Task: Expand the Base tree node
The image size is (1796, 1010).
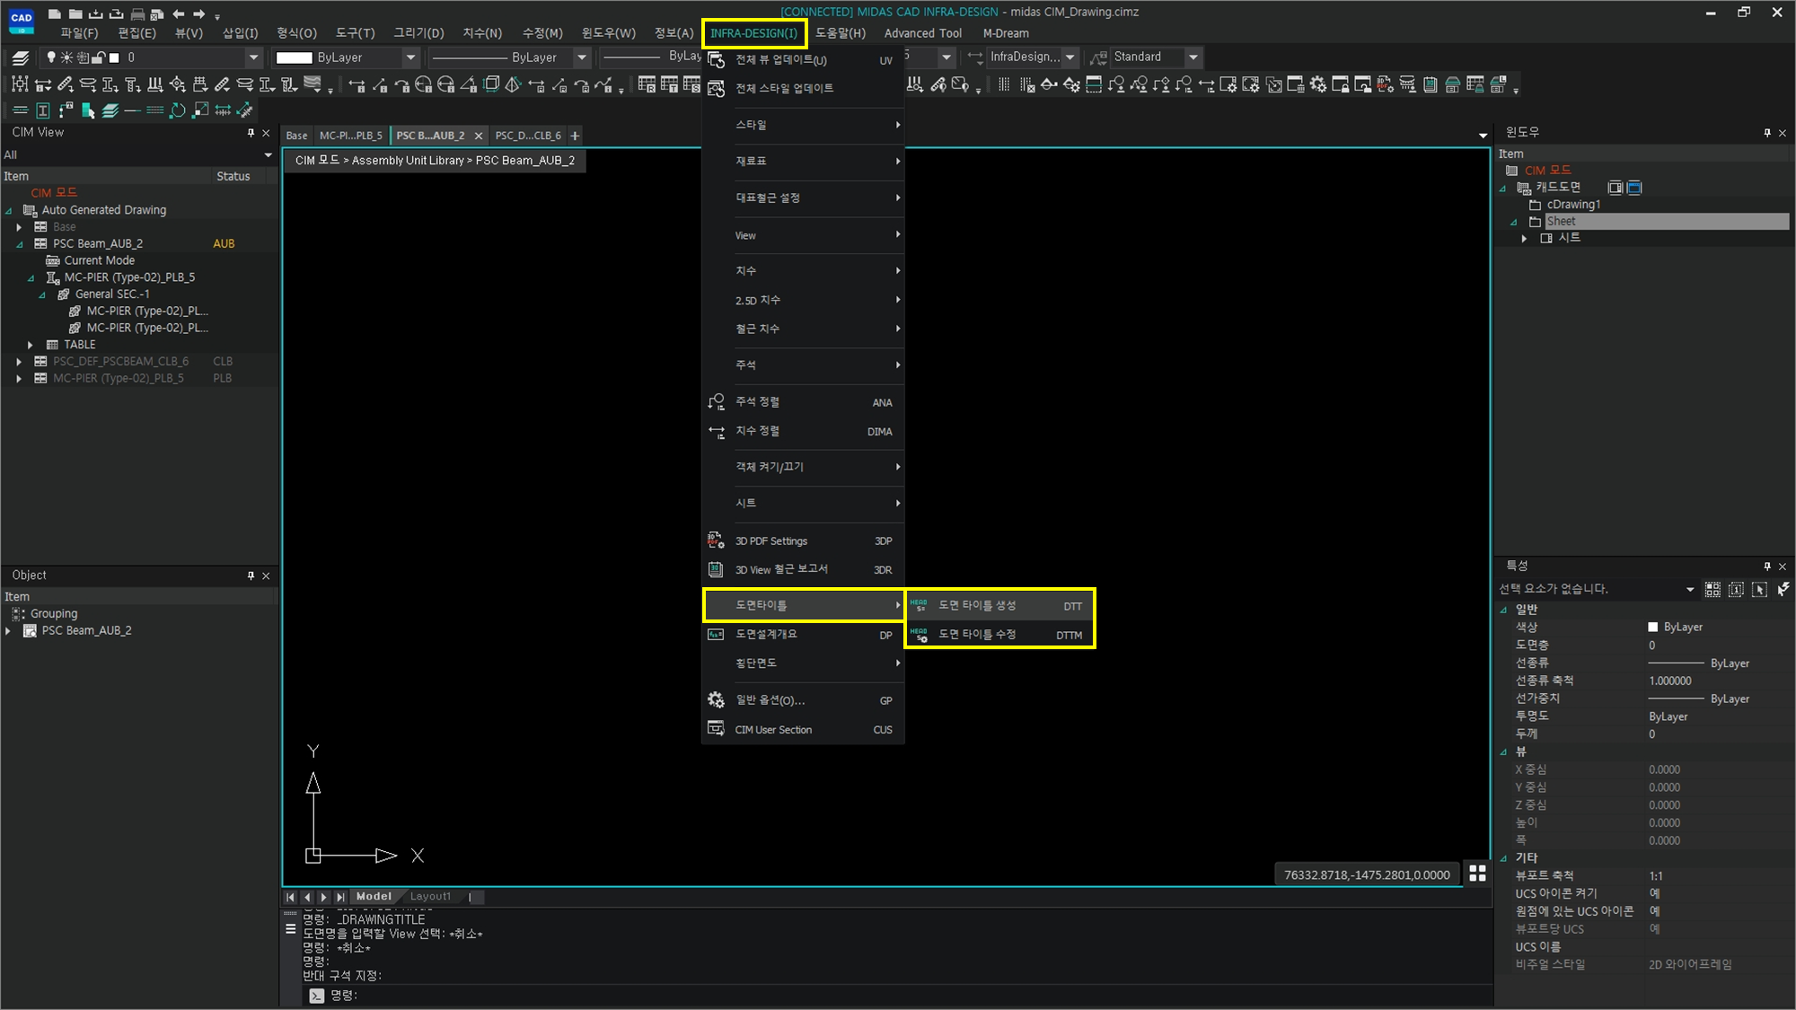Action: click(19, 227)
